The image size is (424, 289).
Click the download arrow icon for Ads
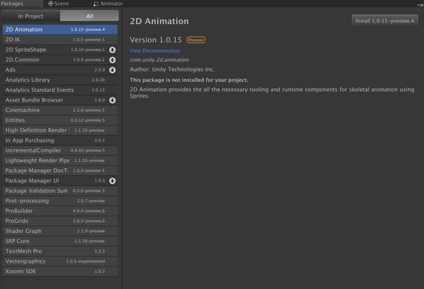[113, 70]
